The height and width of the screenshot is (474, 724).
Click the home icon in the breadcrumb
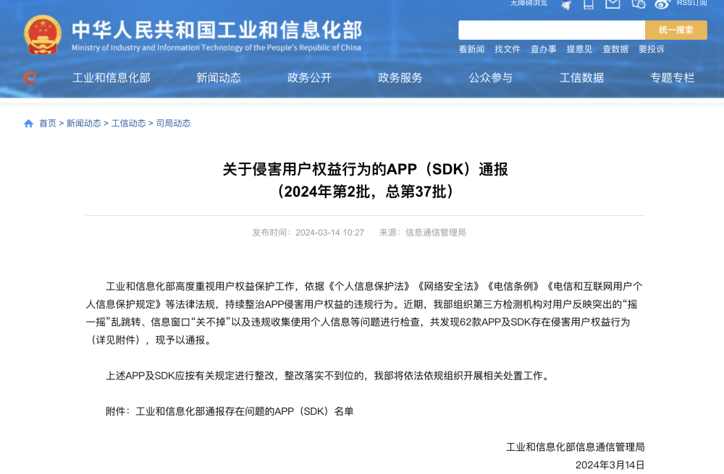tap(28, 123)
